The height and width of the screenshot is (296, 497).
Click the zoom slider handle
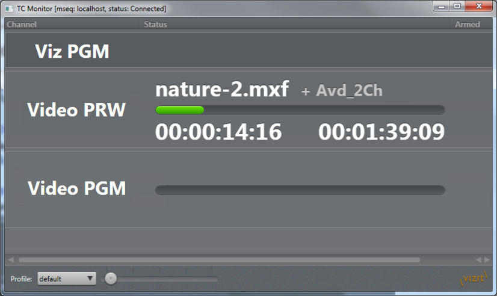[111, 279]
